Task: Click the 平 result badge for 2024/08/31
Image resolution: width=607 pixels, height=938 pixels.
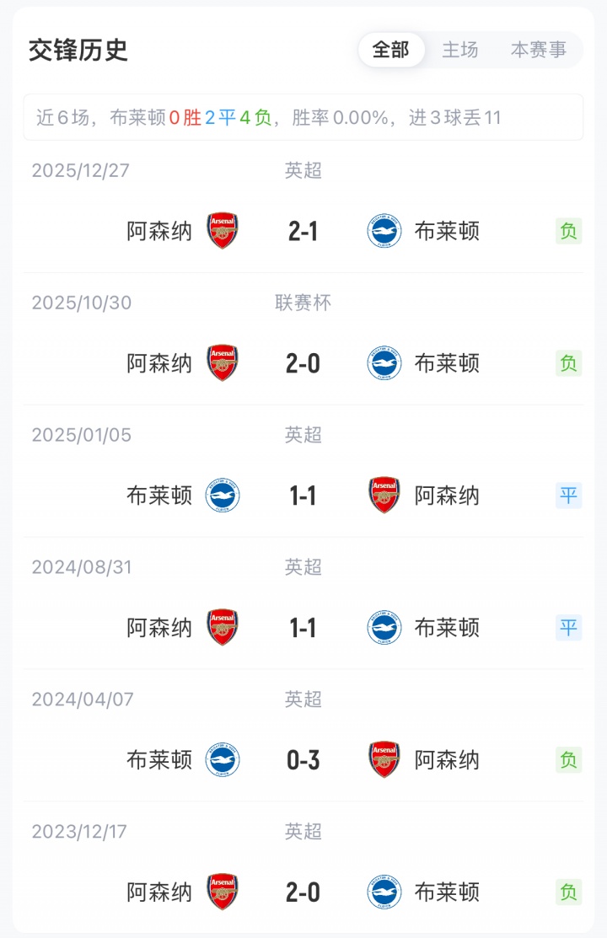Action: click(x=569, y=628)
